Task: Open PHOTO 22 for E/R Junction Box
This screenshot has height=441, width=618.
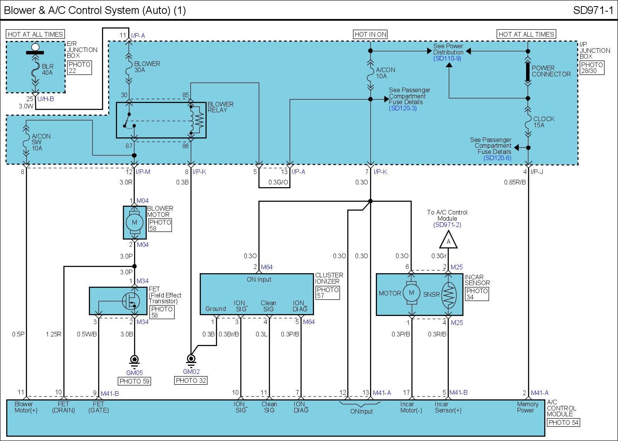Action: point(79,68)
